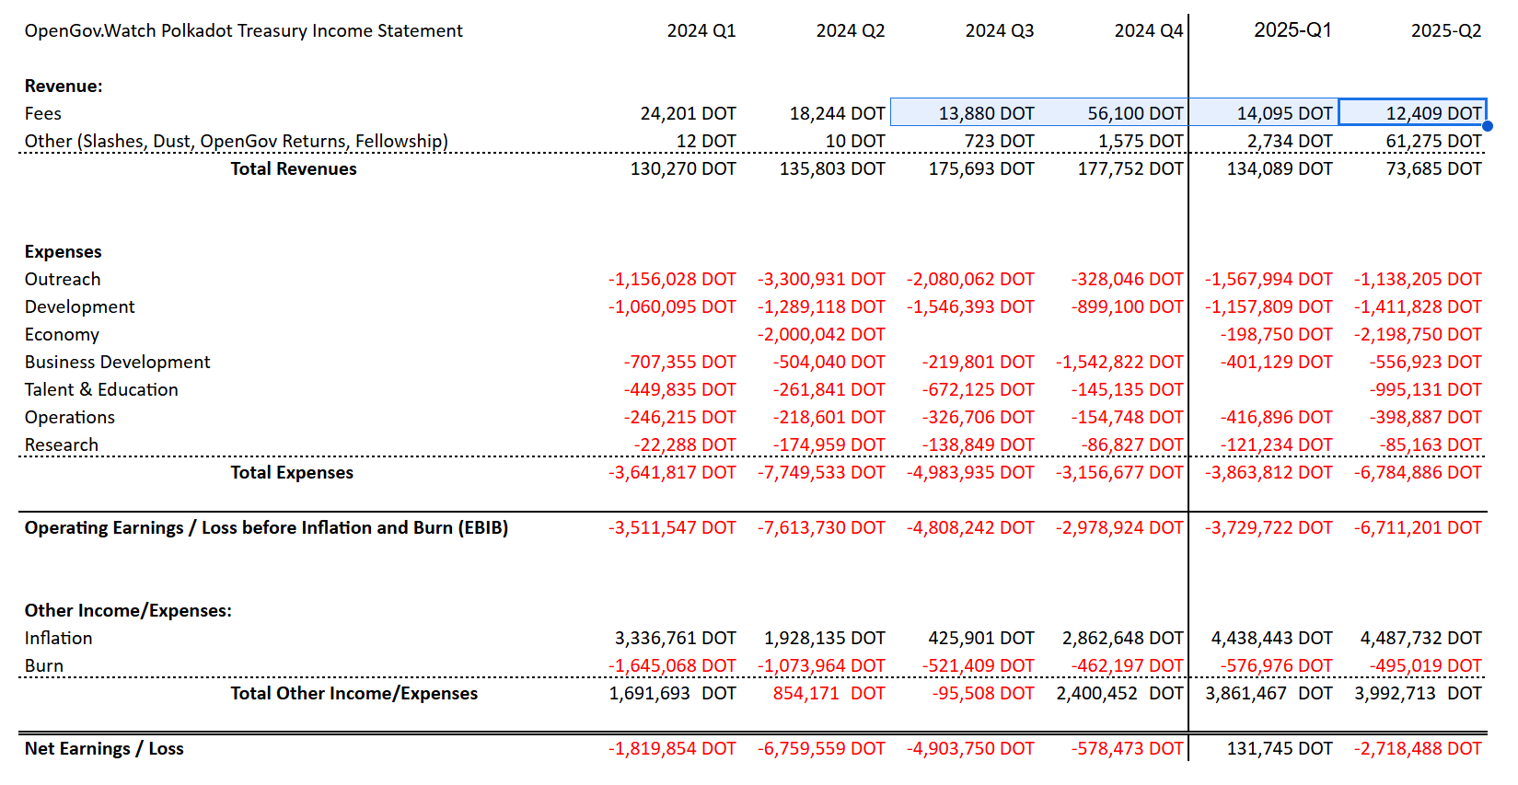Select Economy value -198,750 DOT in 2025-Q1
Screen dimensions: 1518x785
pos(1276,334)
